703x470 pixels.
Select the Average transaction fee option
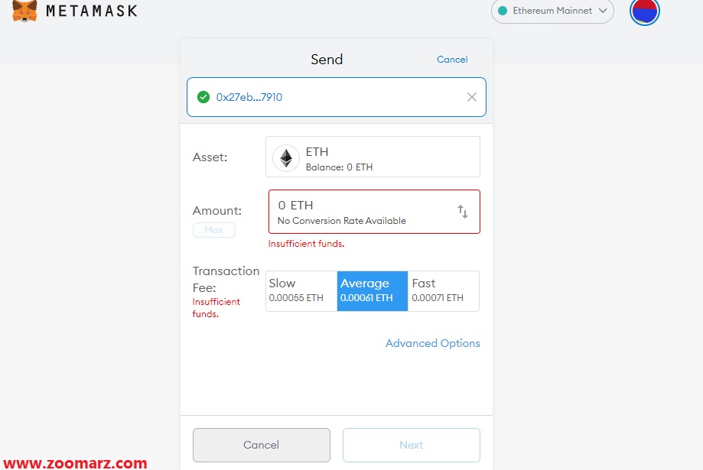click(372, 290)
